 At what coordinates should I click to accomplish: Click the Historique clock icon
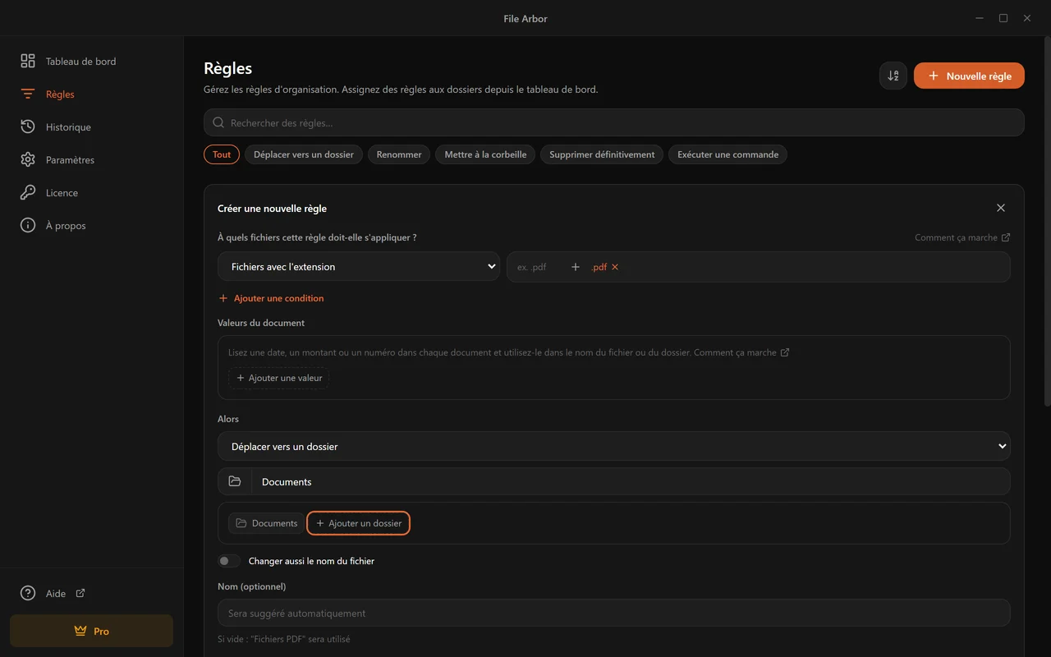click(x=28, y=127)
